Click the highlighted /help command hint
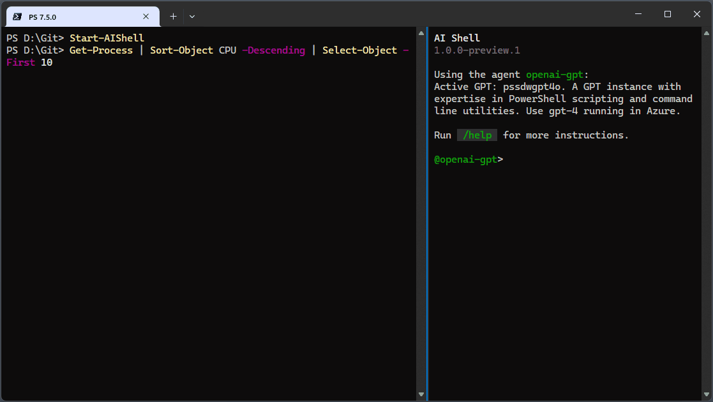The height and width of the screenshot is (402, 713). tap(477, 135)
